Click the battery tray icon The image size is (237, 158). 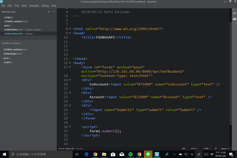(x=180, y=154)
